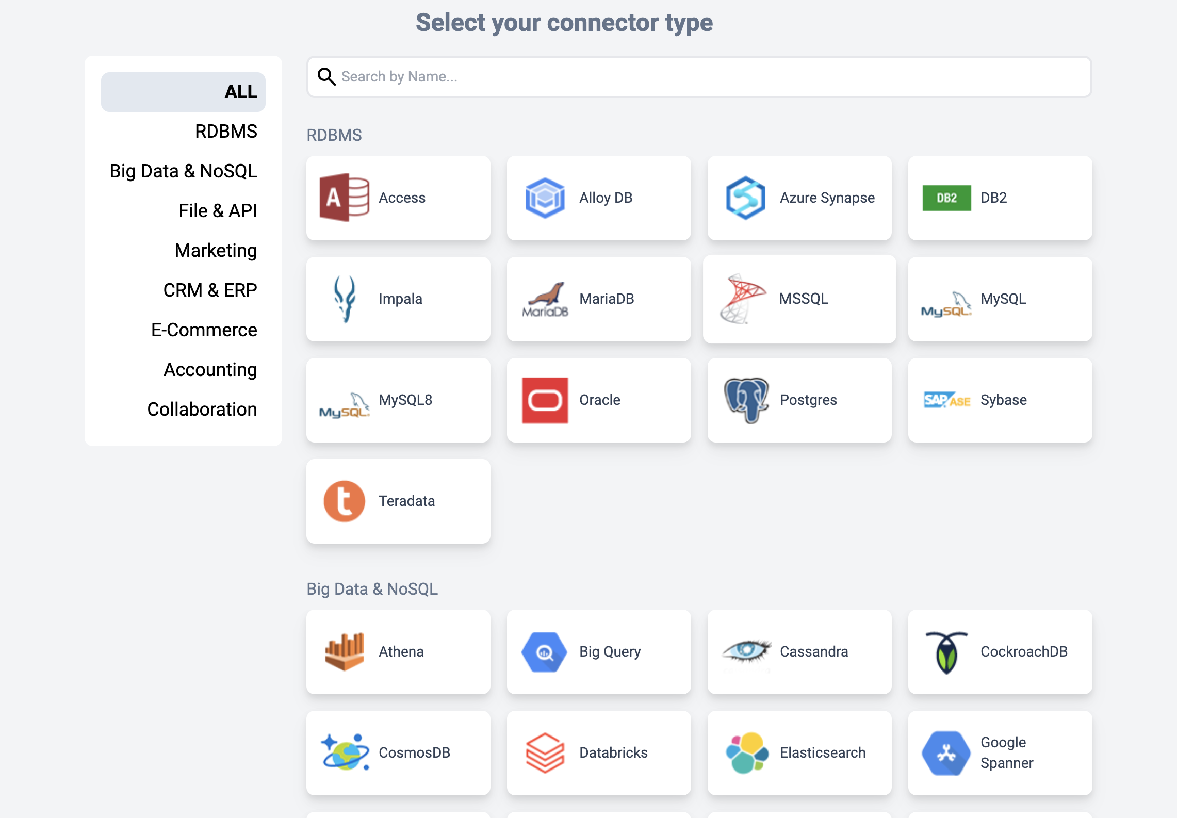Click the Impala text label
Image resolution: width=1177 pixels, height=818 pixels.
click(x=400, y=299)
